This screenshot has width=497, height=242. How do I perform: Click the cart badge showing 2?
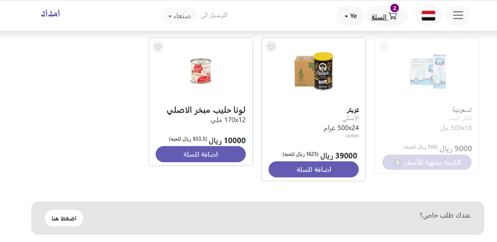394,8
